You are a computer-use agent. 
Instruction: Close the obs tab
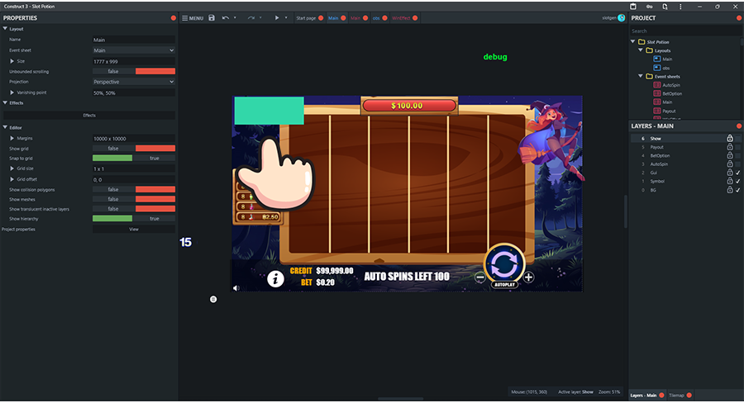coord(384,18)
